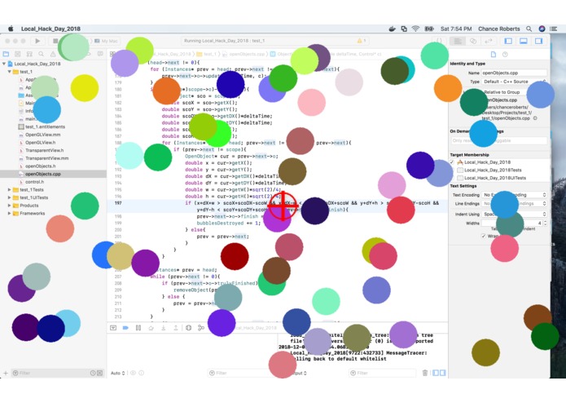Open the Auto variables scope dropdown
566x403 pixels.
[x=117, y=373]
